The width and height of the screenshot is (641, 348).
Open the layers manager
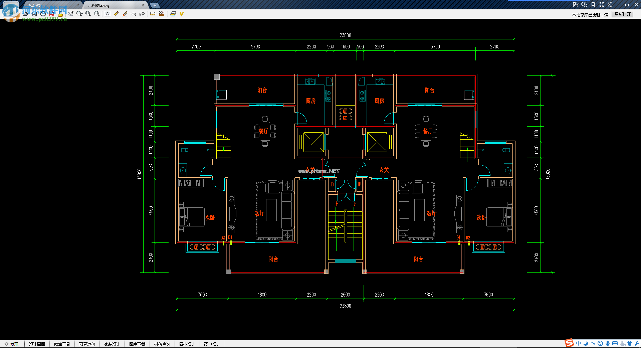coord(173,14)
